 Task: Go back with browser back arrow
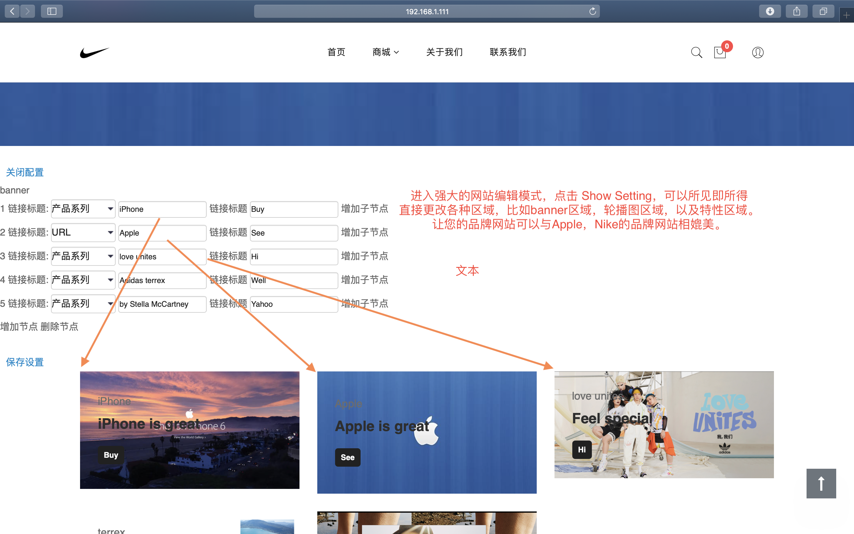12,11
